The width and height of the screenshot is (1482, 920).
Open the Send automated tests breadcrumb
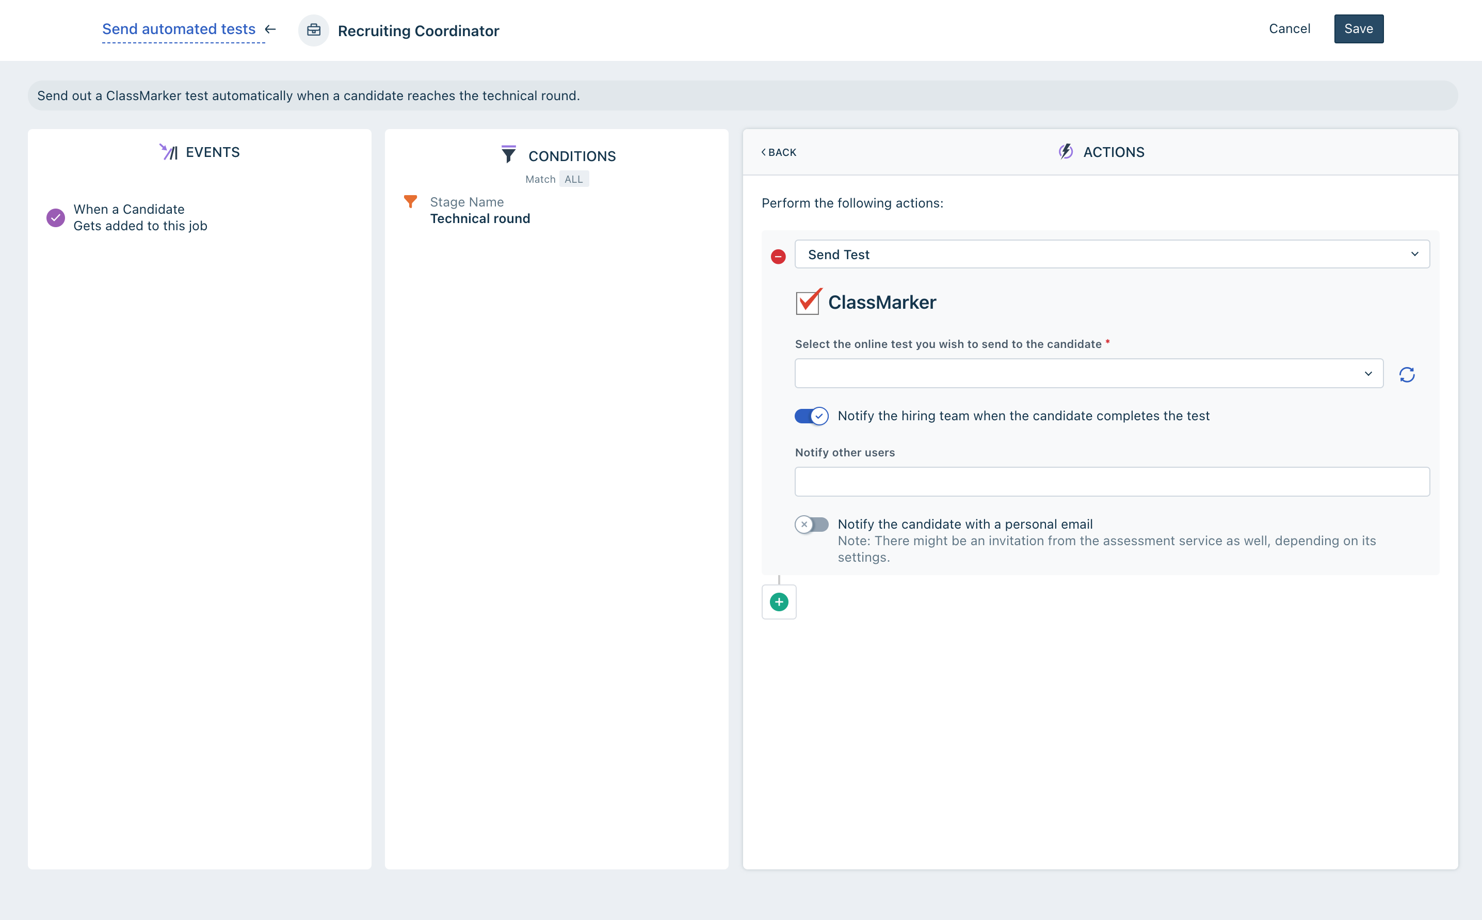178,28
